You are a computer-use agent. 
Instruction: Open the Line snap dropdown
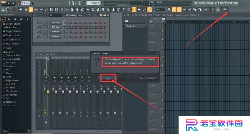tap(160, 10)
